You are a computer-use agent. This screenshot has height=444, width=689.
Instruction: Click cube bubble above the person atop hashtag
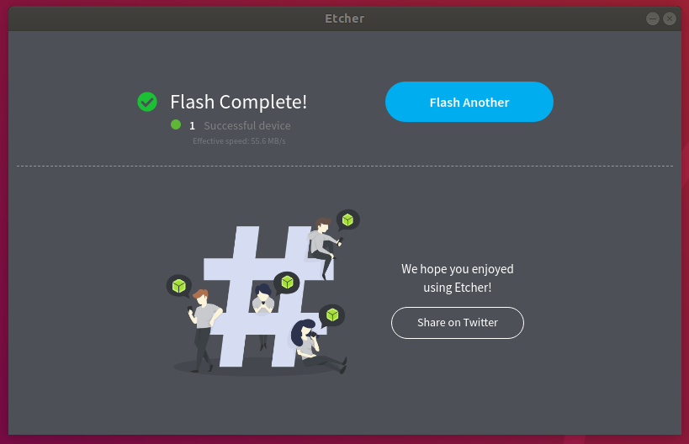click(x=348, y=219)
